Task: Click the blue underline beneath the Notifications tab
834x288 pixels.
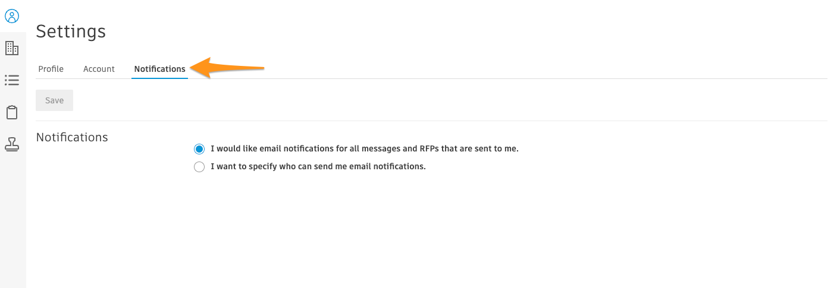Action: pyautogui.click(x=159, y=78)
